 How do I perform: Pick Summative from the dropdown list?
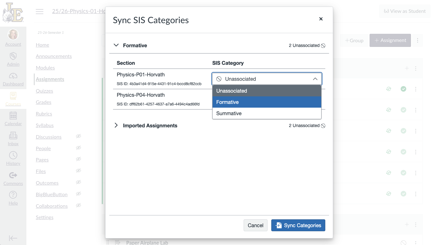coord(267,113)
